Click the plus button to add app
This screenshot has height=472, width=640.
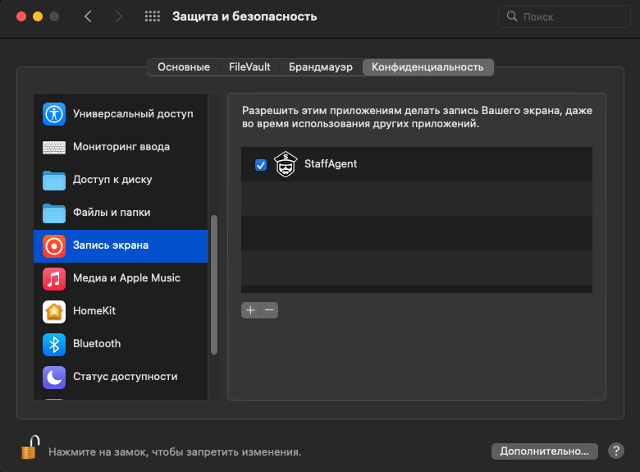click(x=250, y=310)
